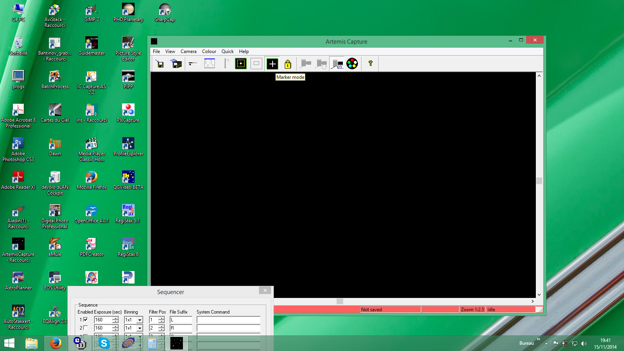Click the Windows Start button
624x351 pixels.
(x=9, y=343)
